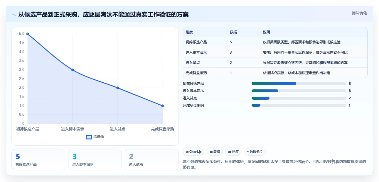
Task: Click the description starting 仅根据团队类型
Action: [302, 42]
